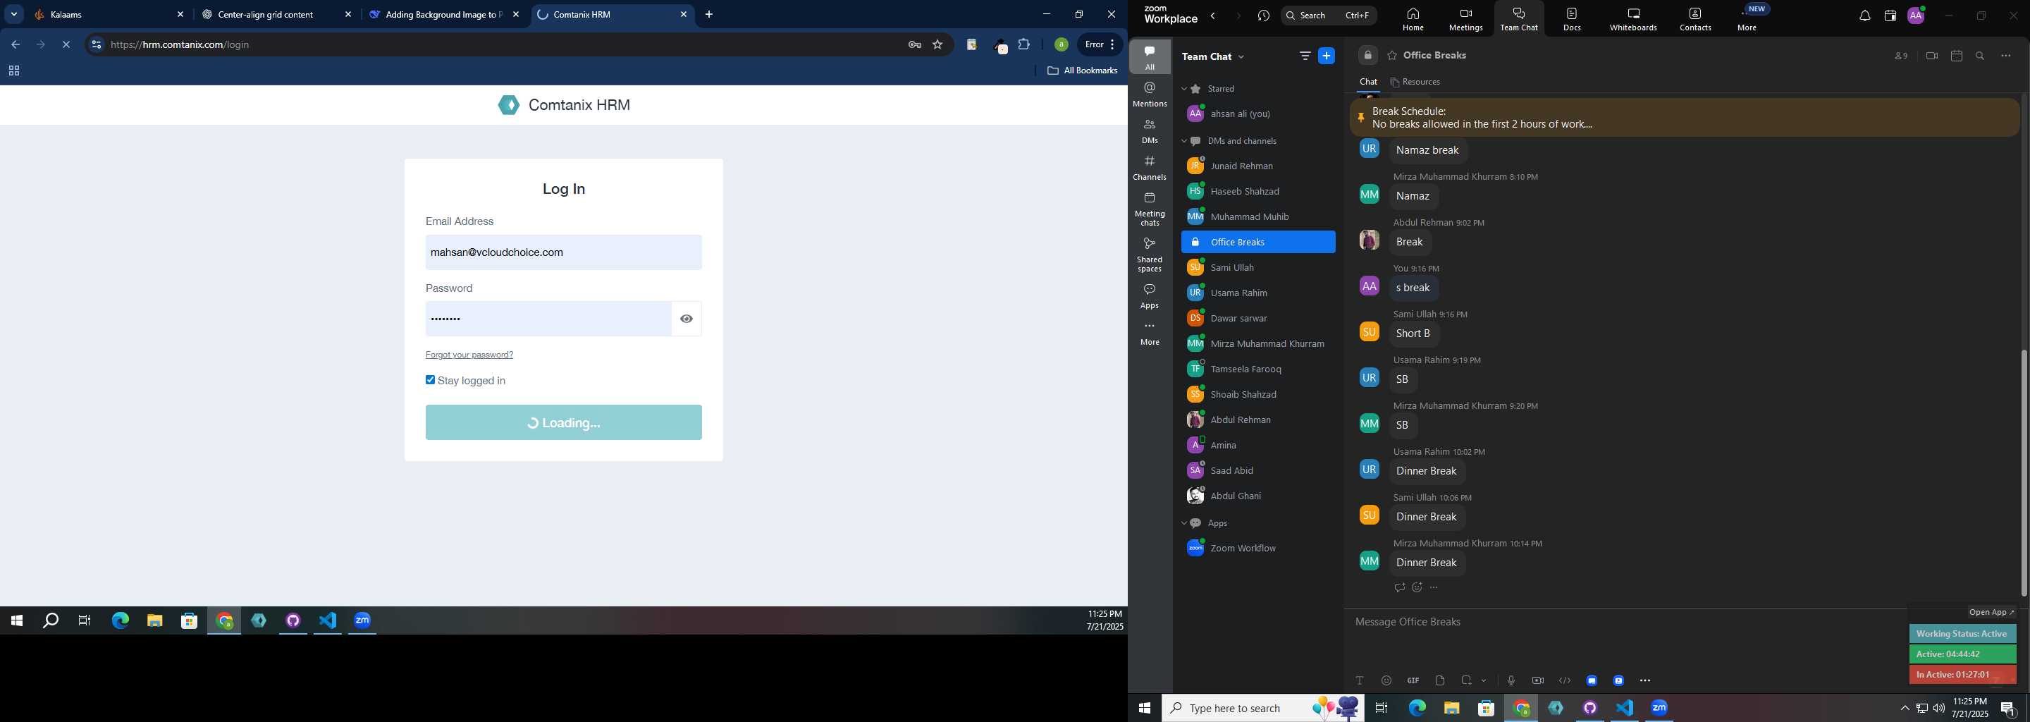
Task: Focus the Email Address input field
Action: 563,252
